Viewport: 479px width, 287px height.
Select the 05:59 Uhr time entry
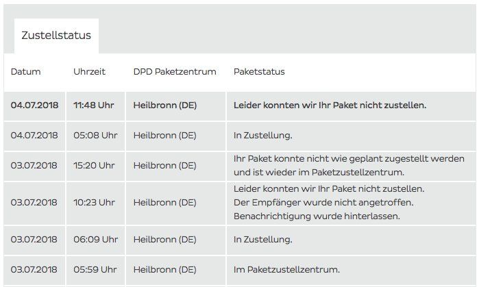coord(95,269)
